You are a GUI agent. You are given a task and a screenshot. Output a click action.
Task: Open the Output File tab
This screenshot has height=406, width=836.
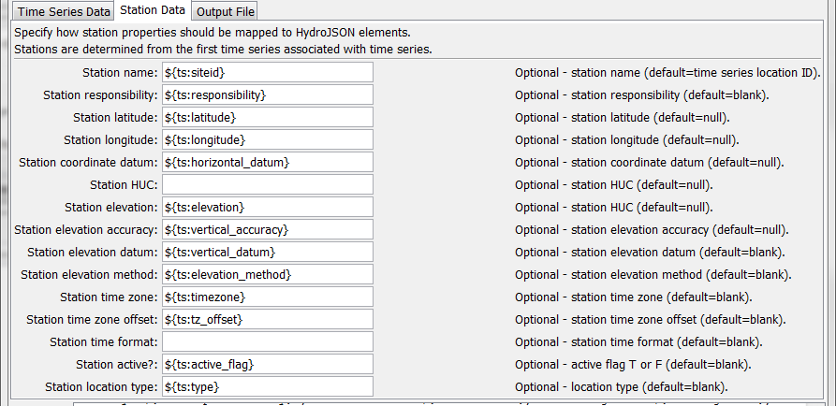tap(225, 12)
